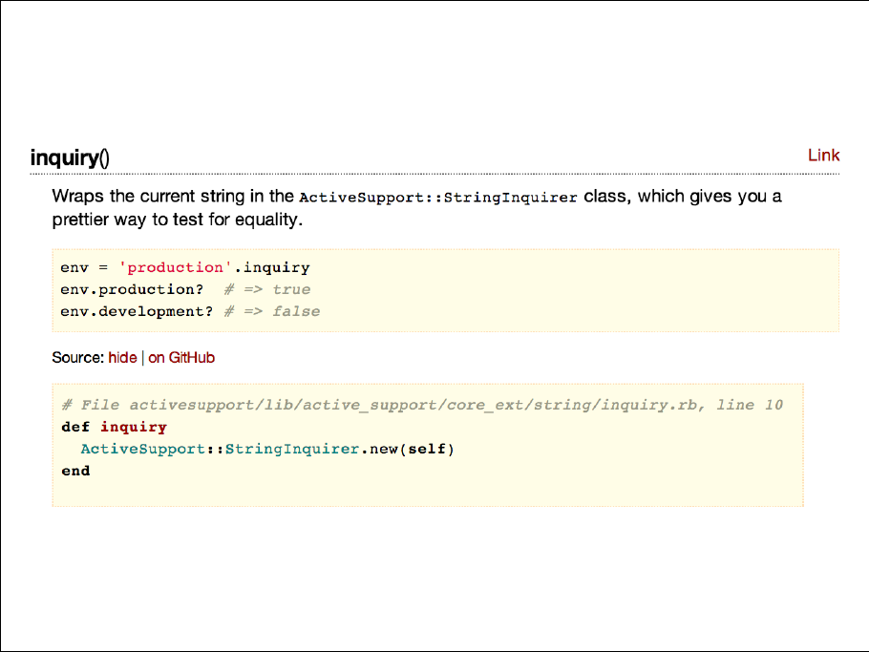The height and width of the screenshot is (652, 869).
Task: Open the 'on GitHub' source link
Action: (181, 358)
